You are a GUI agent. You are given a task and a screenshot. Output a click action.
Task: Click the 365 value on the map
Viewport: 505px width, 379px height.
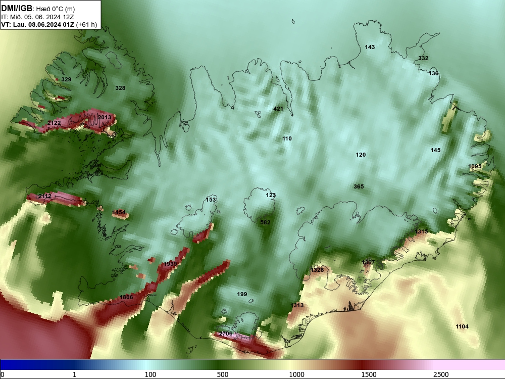[359, 186]
